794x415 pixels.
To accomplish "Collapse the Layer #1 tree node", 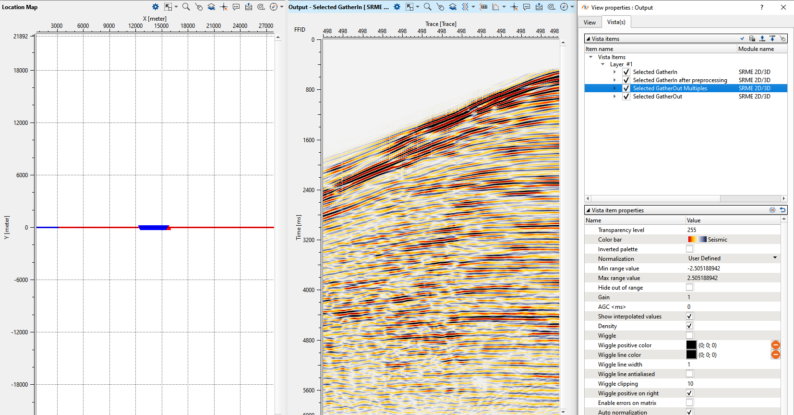I will (x=603, y=64).
